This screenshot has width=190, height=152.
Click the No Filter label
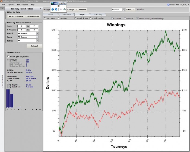click(x=141, y=9)
